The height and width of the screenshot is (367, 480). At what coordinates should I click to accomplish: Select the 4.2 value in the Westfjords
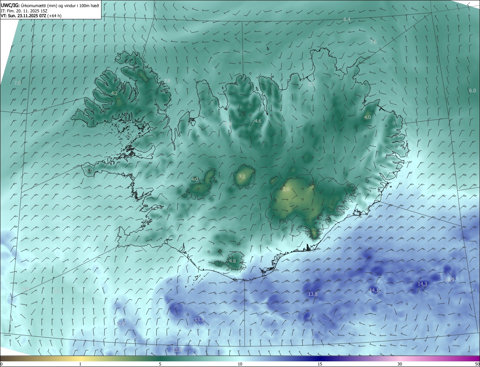(x=114, y=93)
